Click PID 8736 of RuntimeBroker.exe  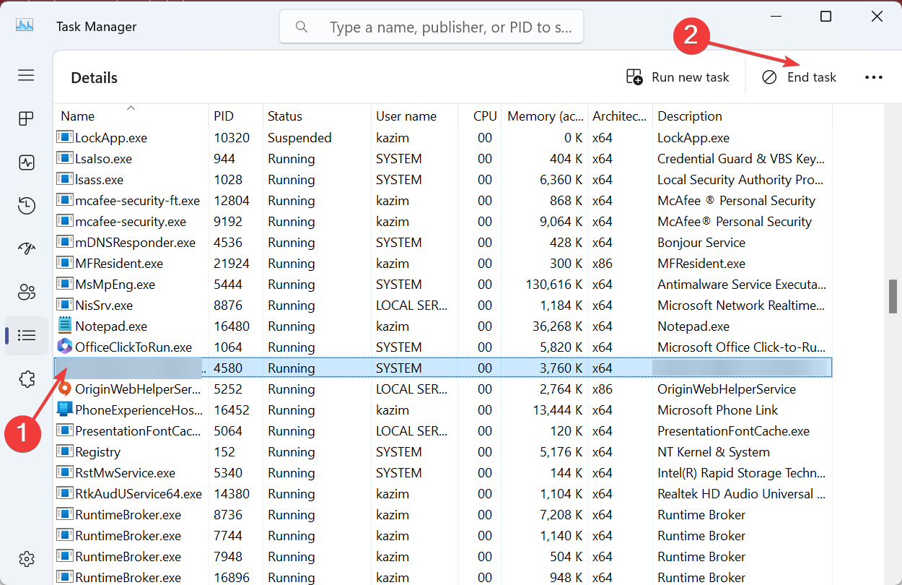(x=228, y=515)
